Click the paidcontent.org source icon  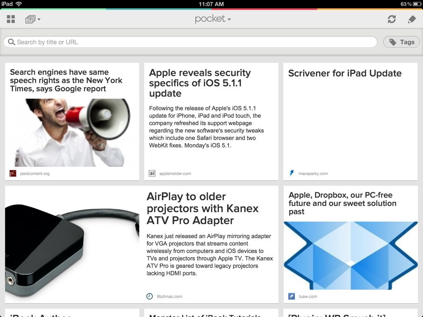pos(13,173)
